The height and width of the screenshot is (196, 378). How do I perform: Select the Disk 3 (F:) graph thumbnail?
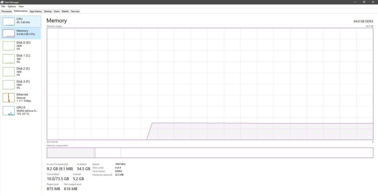point(8,85)
